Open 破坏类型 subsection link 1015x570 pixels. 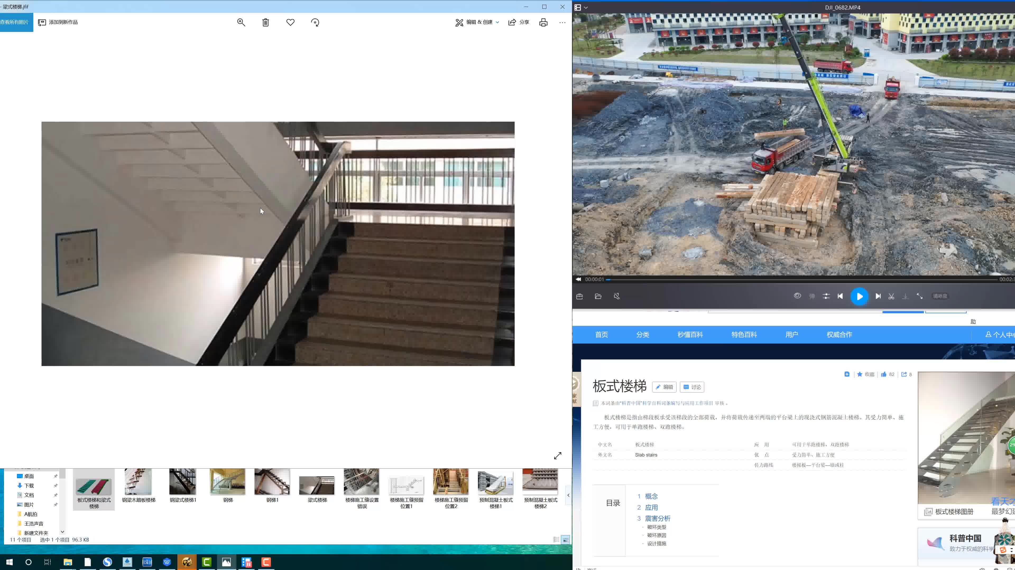[656, 527]
